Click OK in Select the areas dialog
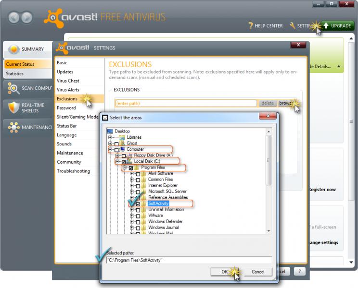The image size is (358, 288). tap(224, 272)
